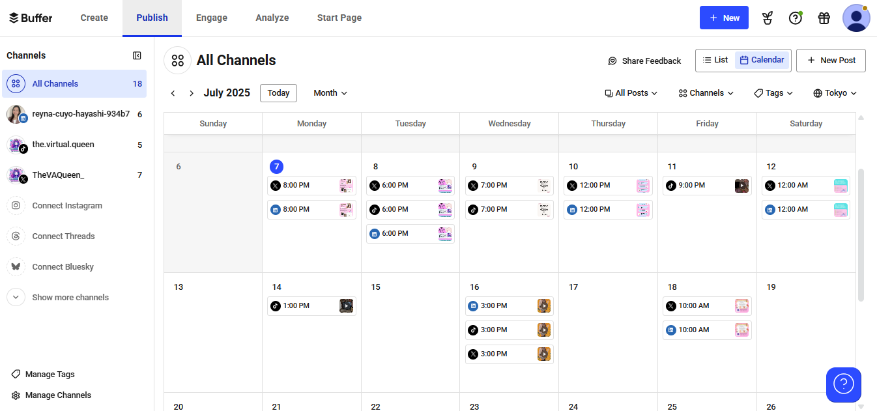877x411 pixels.
Task: Open thumbnail of July 10 X 12:00 PM post
Action: point(643,186)
